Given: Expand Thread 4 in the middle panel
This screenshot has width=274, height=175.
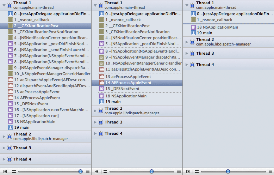Looking at the screenshot, I should (95, 133).
